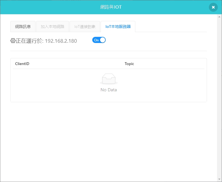Viewport: 222px width, 182px height.
Task: Click the Topic column header
Action: pyautogui.click(x=129, y=64)
